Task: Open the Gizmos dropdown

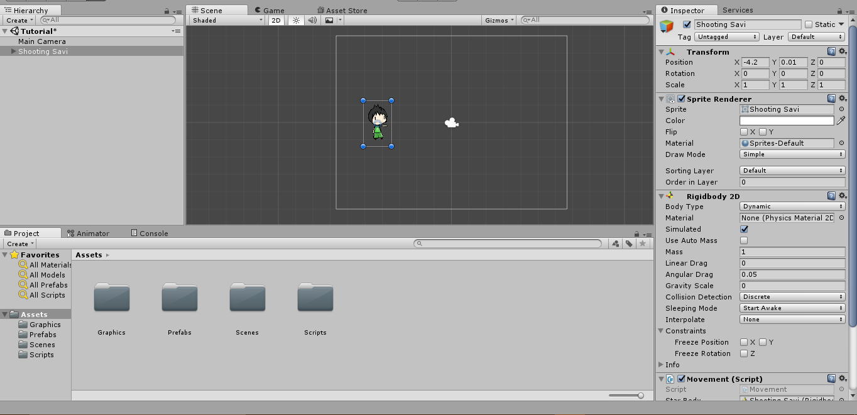Action: tap(499, 20)
